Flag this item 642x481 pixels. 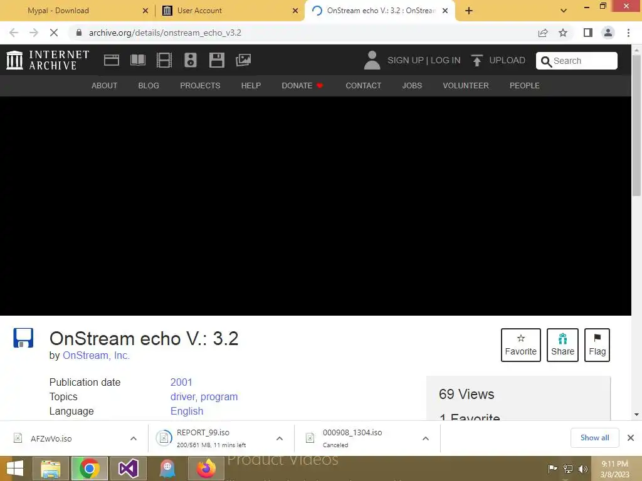[x=597, y=345]
